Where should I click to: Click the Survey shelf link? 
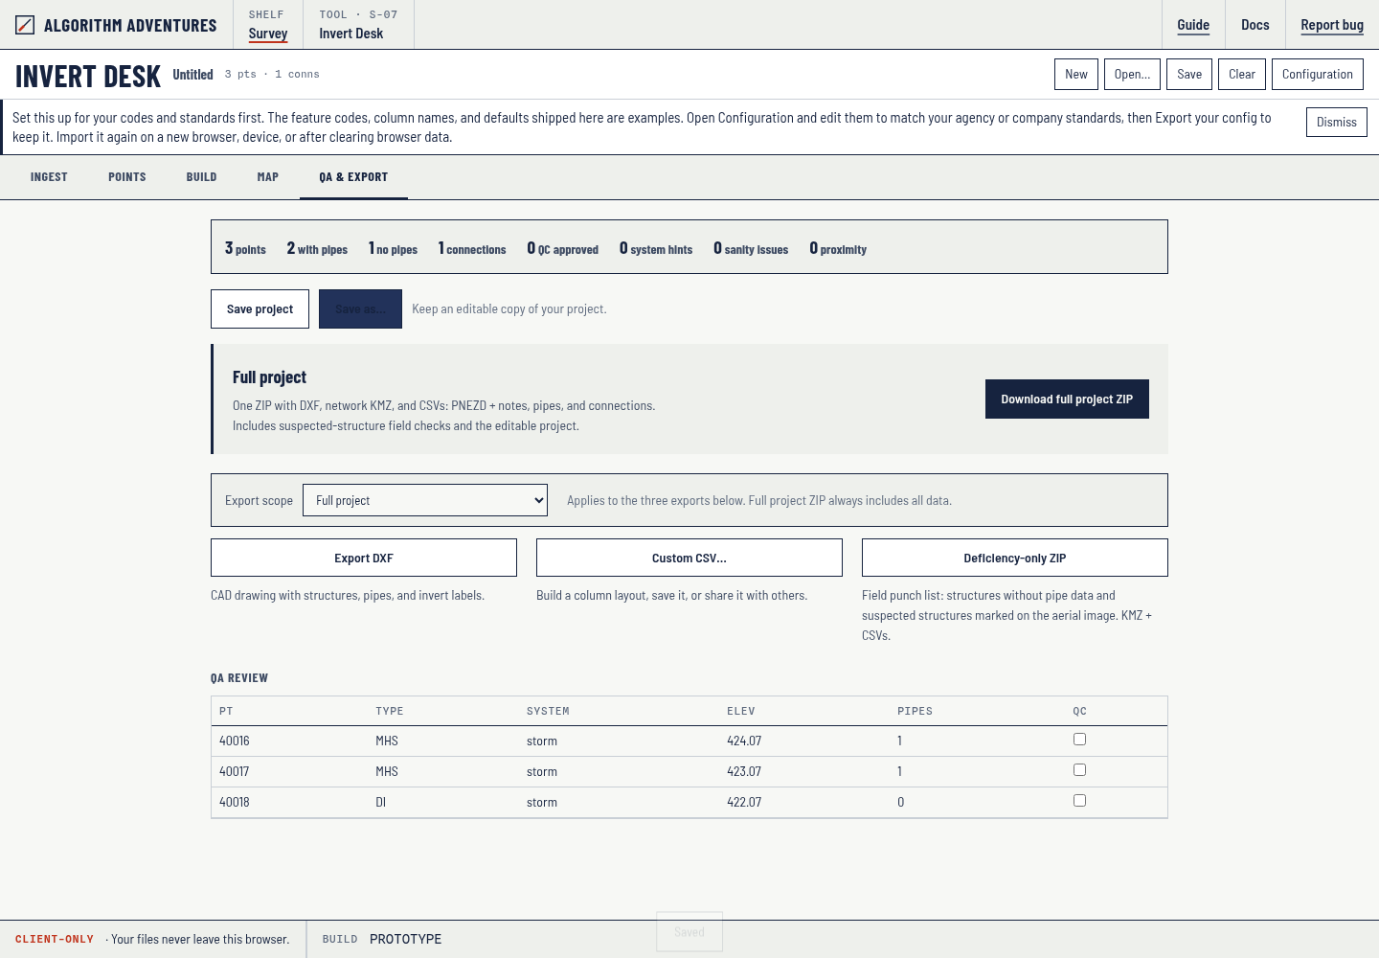[x=268, y=34]
